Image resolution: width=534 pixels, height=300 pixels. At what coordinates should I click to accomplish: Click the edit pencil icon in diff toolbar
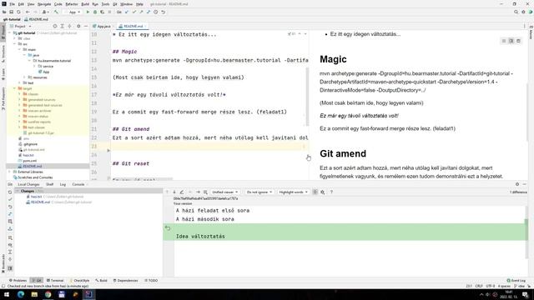(x=182, y=192)
